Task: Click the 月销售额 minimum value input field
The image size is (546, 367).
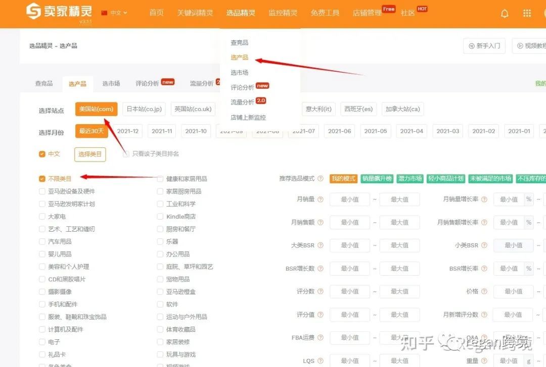Action: click(349, 222)
